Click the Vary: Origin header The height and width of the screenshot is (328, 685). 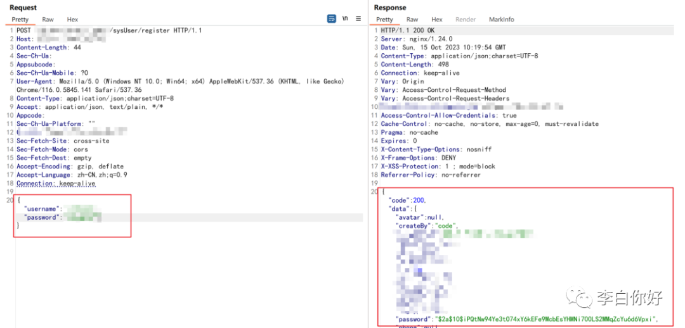point(402,82)
